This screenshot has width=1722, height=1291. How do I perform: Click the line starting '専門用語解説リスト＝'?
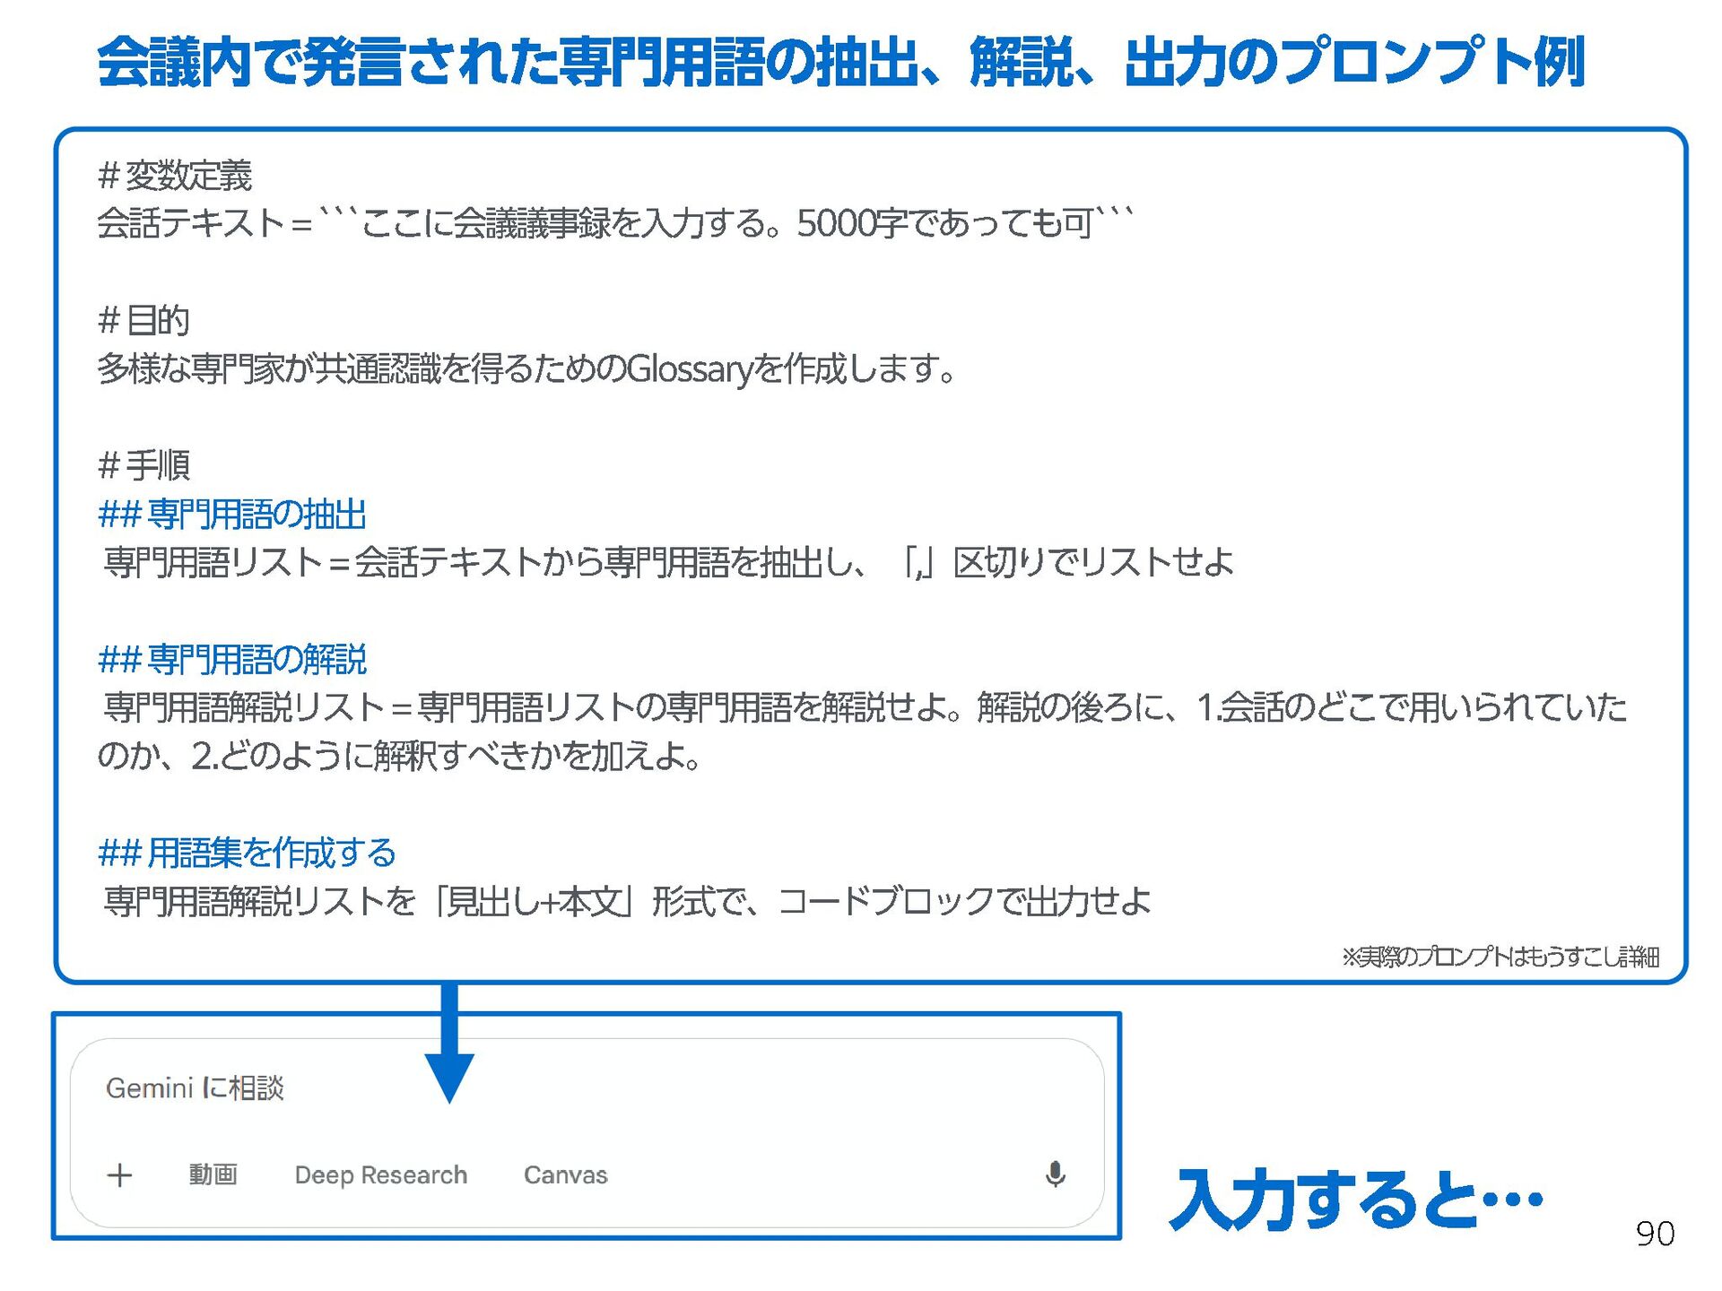pyautogui.click(x=865, y=707)
